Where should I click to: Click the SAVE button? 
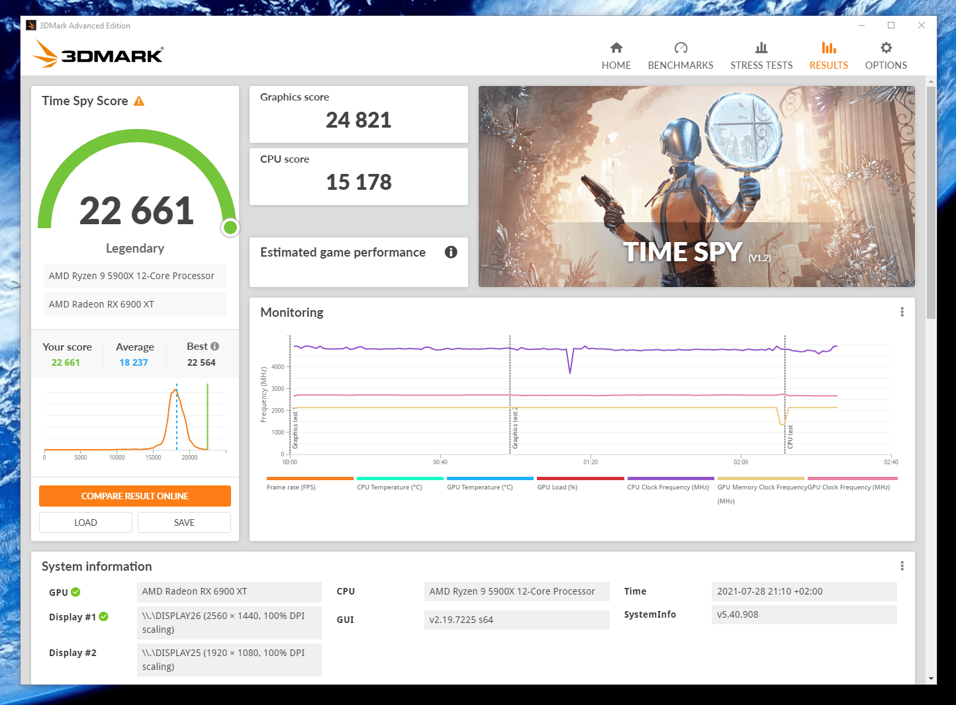point(184,522)
